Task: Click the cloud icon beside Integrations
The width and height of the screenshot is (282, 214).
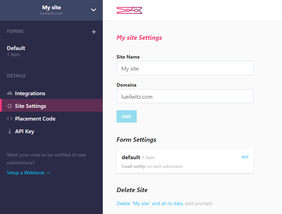Action: pyautogui.click(x=10, y=93)
